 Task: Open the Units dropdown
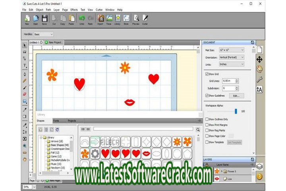[232, 64]
